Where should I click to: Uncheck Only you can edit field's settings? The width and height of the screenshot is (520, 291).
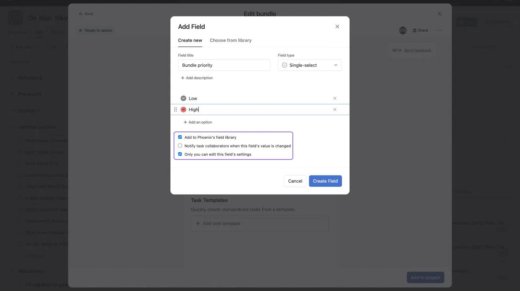[x=180, y=154]
